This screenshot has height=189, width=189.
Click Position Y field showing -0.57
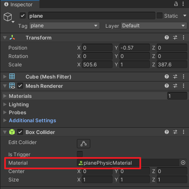tap(134, 48)
